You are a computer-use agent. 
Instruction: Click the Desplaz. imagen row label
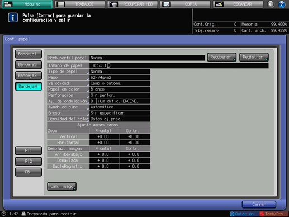click(68, 149)
